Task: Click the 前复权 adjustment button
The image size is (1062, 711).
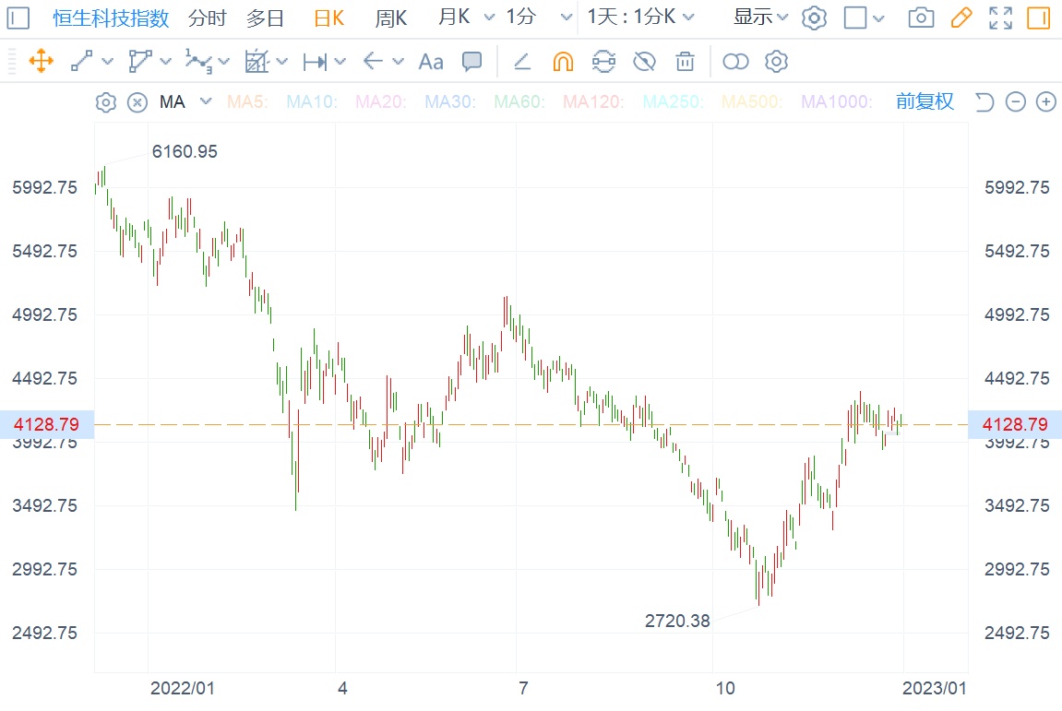Action: [x=925, y=101]
